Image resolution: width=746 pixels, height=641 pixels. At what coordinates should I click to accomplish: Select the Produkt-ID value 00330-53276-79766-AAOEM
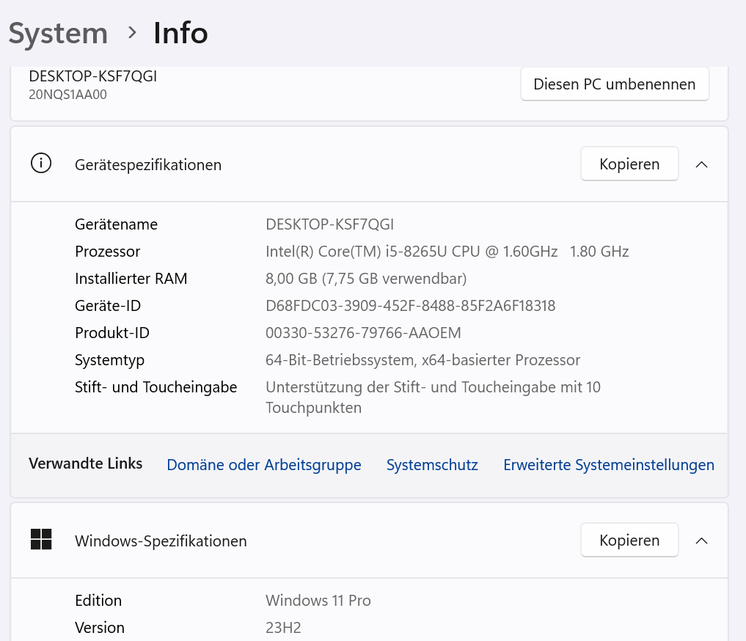363,332
